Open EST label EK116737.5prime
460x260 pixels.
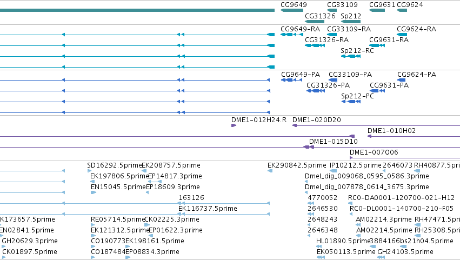coord(208,209)
